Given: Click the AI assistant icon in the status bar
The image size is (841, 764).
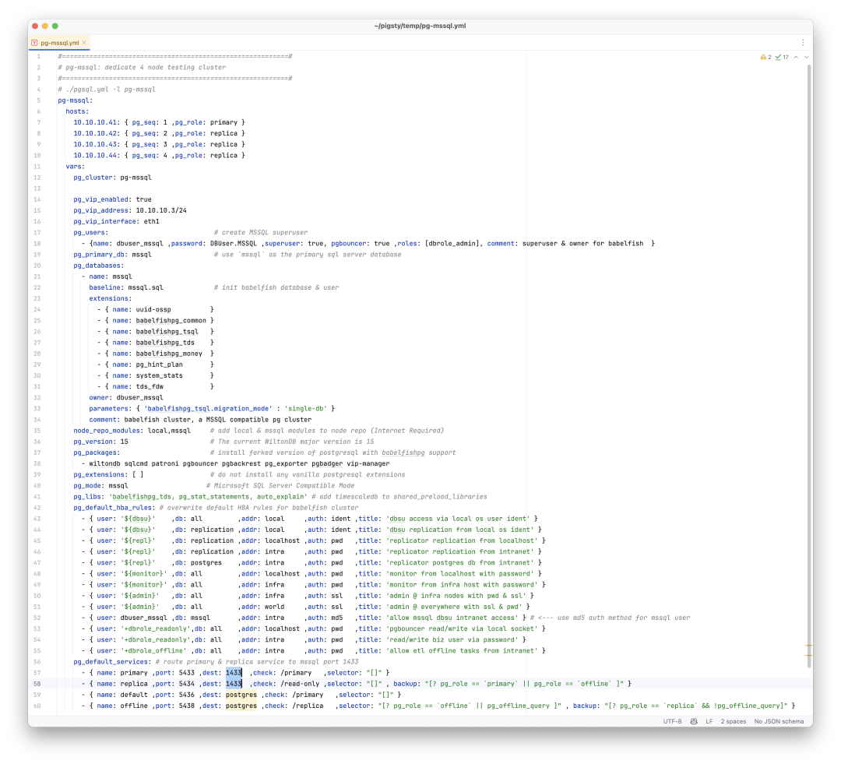Looking at the screenshot, I should (694, 722).
